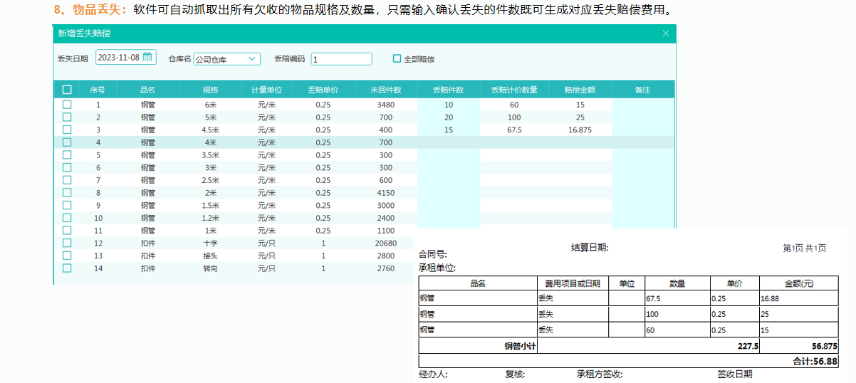Toggle the select-all checkbox in table header
Viewport: 856px width, 383px height.
[67, 90]
